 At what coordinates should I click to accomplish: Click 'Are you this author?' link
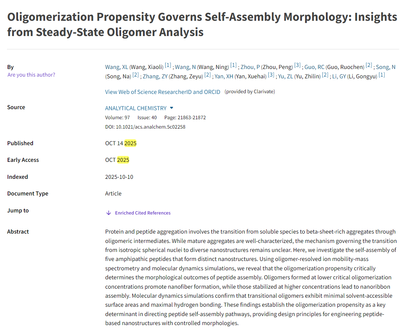(x=31, y=75)
